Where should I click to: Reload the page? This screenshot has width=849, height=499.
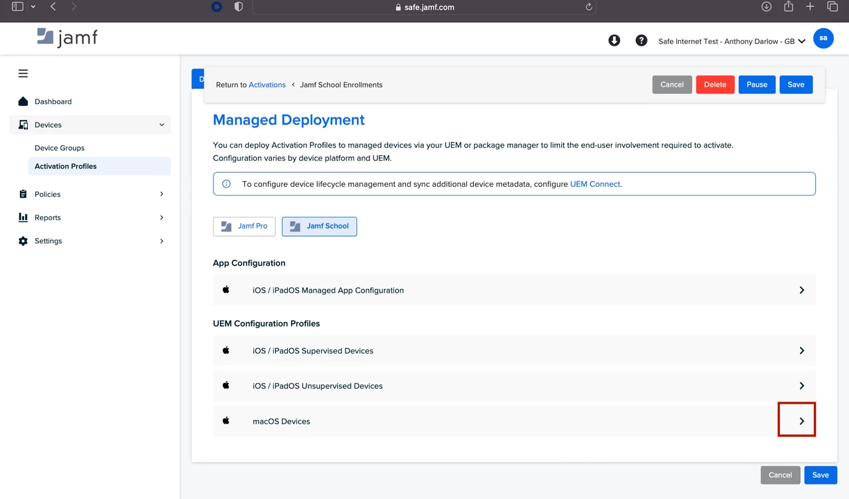[x=588, y=7]
